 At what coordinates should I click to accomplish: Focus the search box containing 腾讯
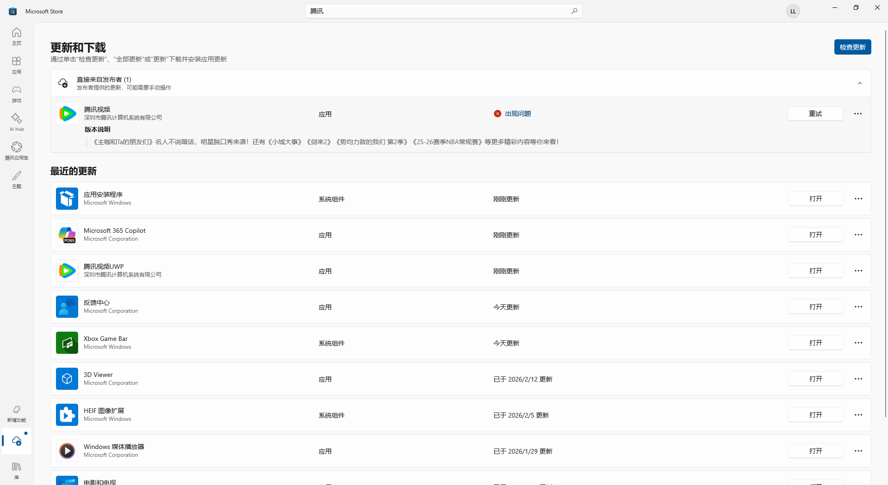pos(444,11)
